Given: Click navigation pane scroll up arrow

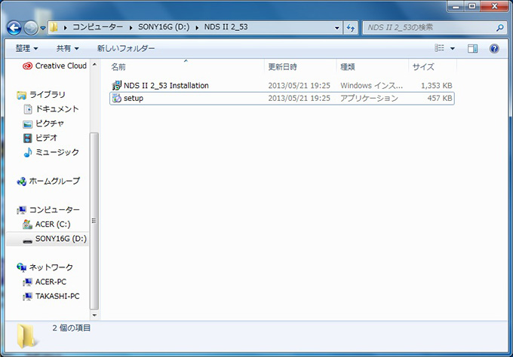Looking at the screenshot, I should [x=94, y=65].
